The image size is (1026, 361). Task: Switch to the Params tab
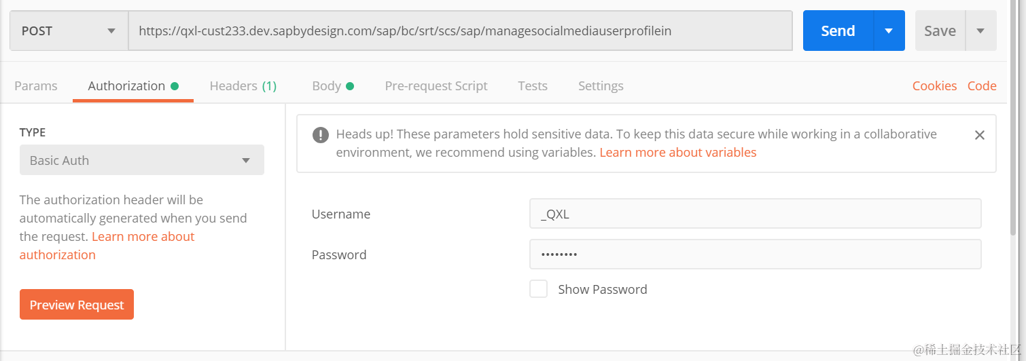coord(36,86)
